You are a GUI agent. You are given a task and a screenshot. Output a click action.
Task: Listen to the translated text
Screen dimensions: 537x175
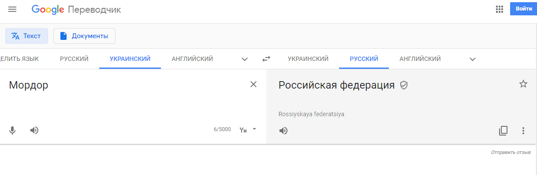coord(283,131)
